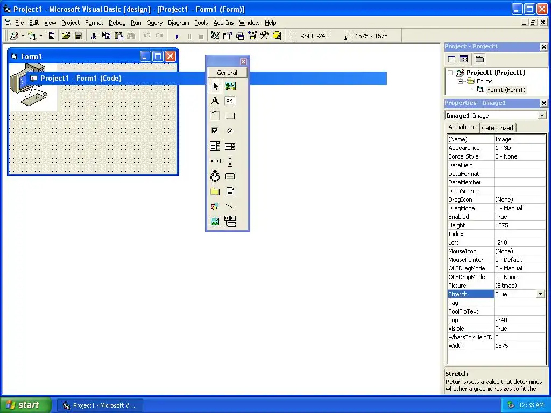Screen dimensions: 551x413
Task: Select the CommandButton tool in toolbox
Action: pyautogui.click(x=230, y=116)
